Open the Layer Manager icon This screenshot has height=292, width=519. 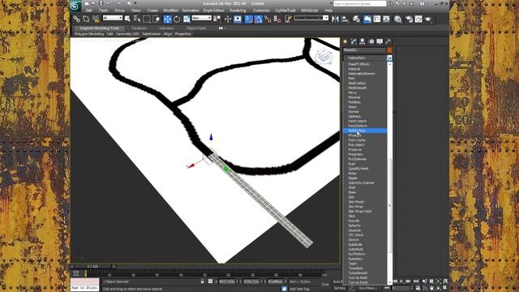(356, 19)
